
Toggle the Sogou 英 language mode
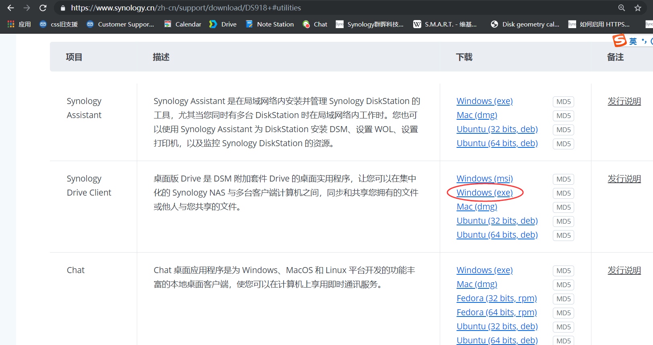click(633, 41)
